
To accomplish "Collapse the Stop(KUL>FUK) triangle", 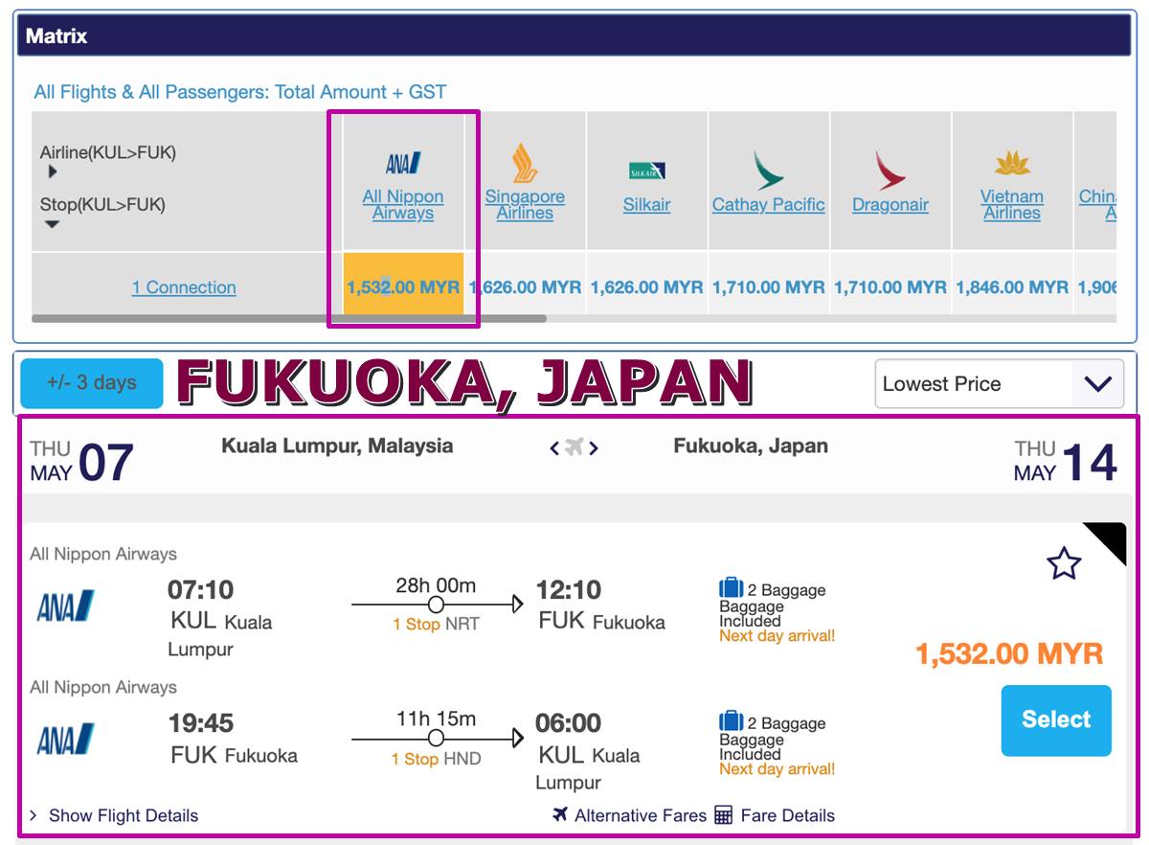I will [53, 224].
